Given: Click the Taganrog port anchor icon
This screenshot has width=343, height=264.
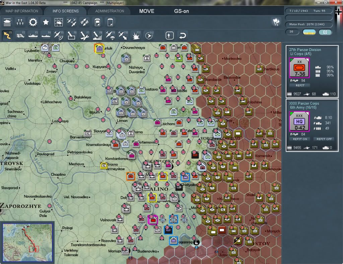Looking at the screenshot, I should click(x=196, y=242).
